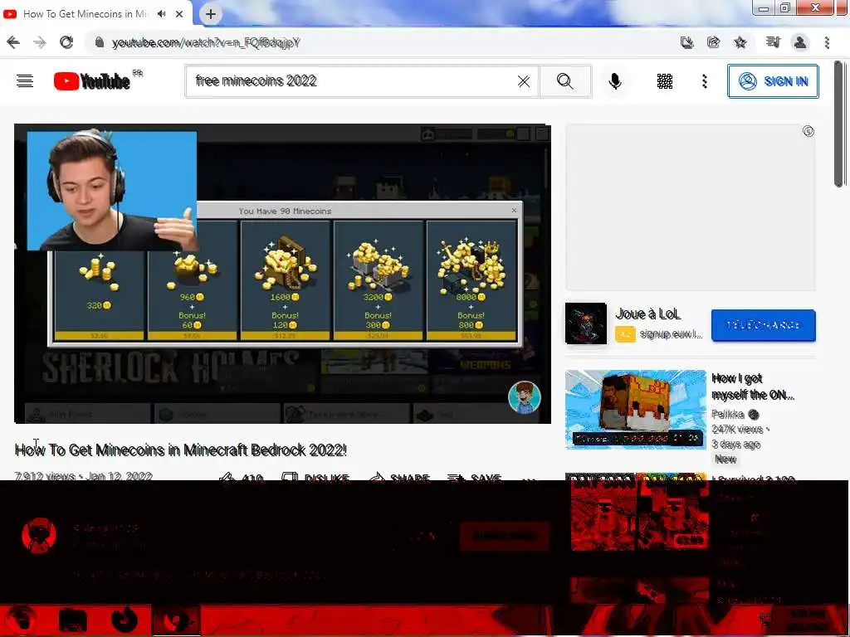Screen dimensions: 850x637
Task: Click the SHARE button under the video
Action: point(399,479)
